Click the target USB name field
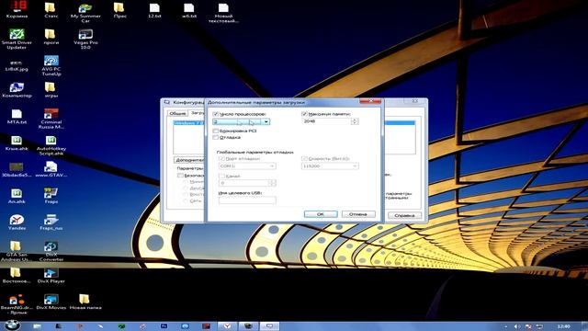 click(247, 200)
